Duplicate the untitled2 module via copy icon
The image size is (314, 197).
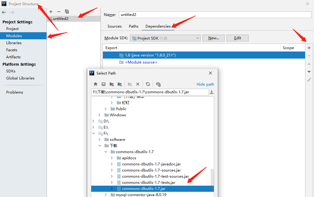point(67,12)
